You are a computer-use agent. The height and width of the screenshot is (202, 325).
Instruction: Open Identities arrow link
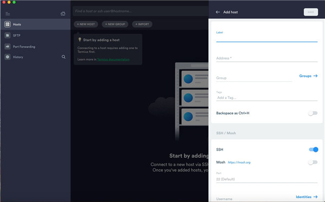pyautogui.click(x=307, y=197)
